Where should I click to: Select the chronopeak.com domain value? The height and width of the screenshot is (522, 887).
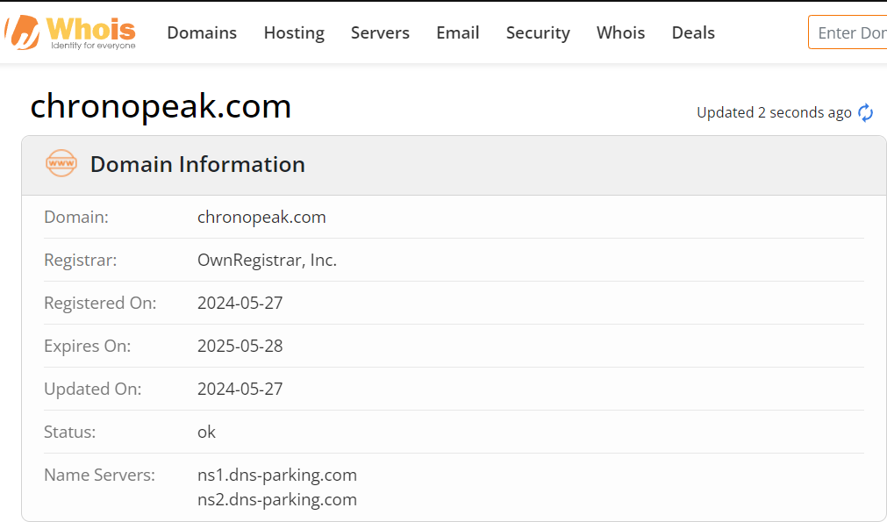click(x=261, y=218)
